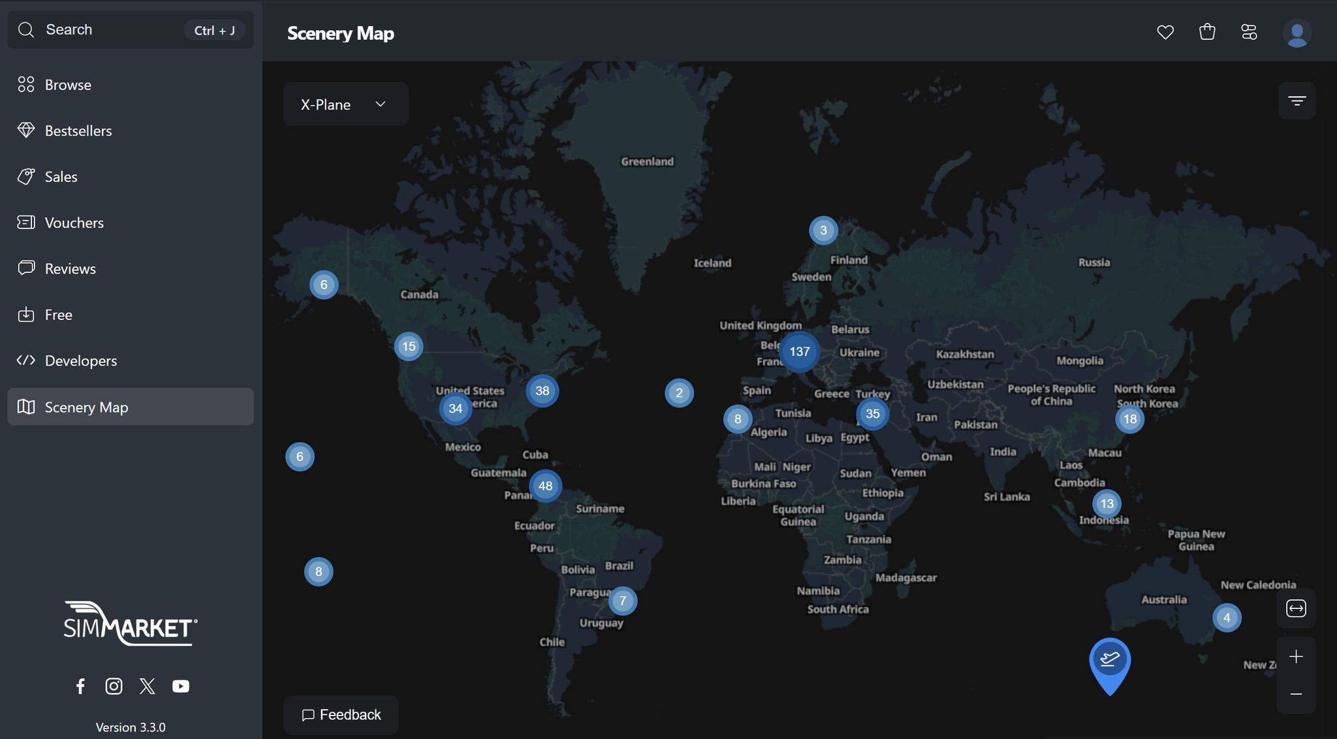1337x739 pixels.
Task: Expand the X-Plane simulator dropdown
Action: tap(345, 104)
